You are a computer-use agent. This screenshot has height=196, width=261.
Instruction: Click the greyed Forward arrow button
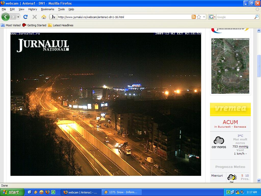[x=13, y=17]
